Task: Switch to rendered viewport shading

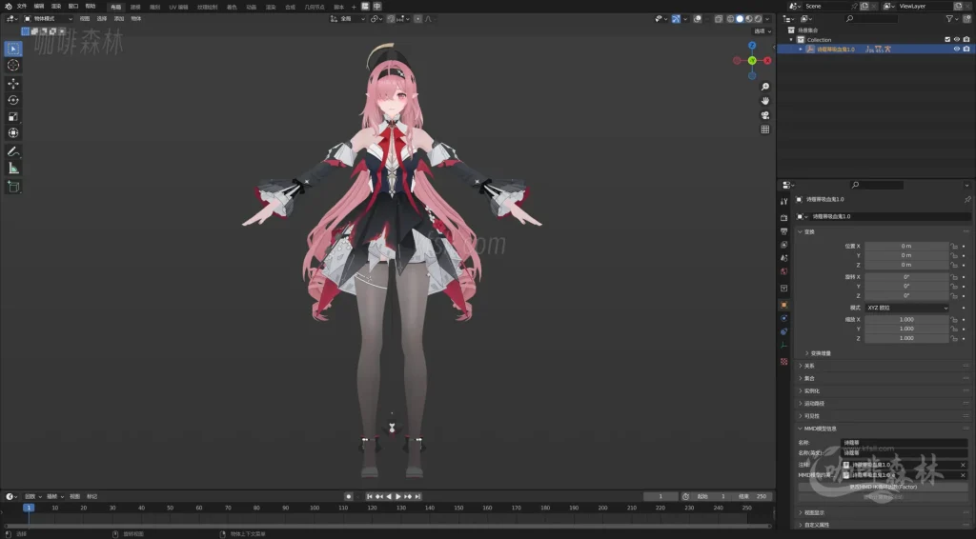Action: tap(758, 19)
